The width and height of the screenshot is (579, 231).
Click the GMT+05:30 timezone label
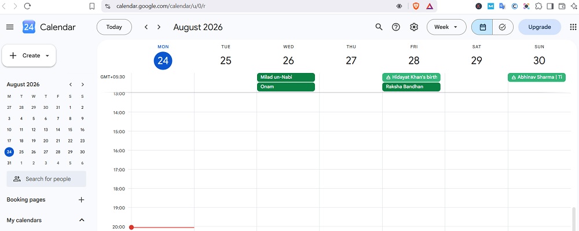(113, 77)
